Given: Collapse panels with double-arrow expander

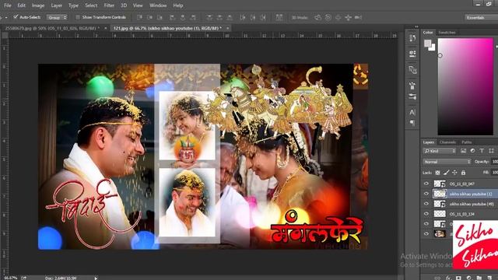Looking at the screenshot, I should pyautogui.click(x=416, y=26).
